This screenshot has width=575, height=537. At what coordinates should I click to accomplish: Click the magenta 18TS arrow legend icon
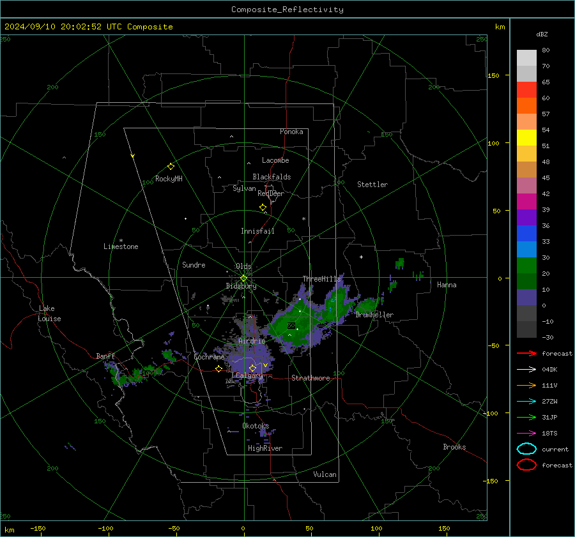(526, 434)
